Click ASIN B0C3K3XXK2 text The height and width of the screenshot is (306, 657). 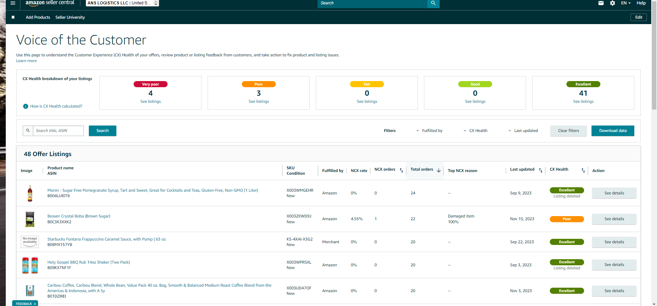[59, 222]
